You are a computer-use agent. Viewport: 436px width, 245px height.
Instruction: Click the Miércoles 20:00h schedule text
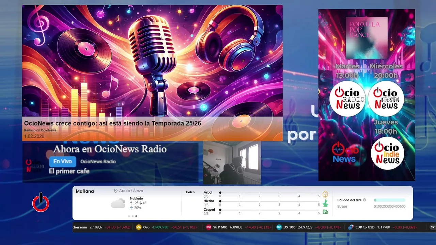(386, 71)
